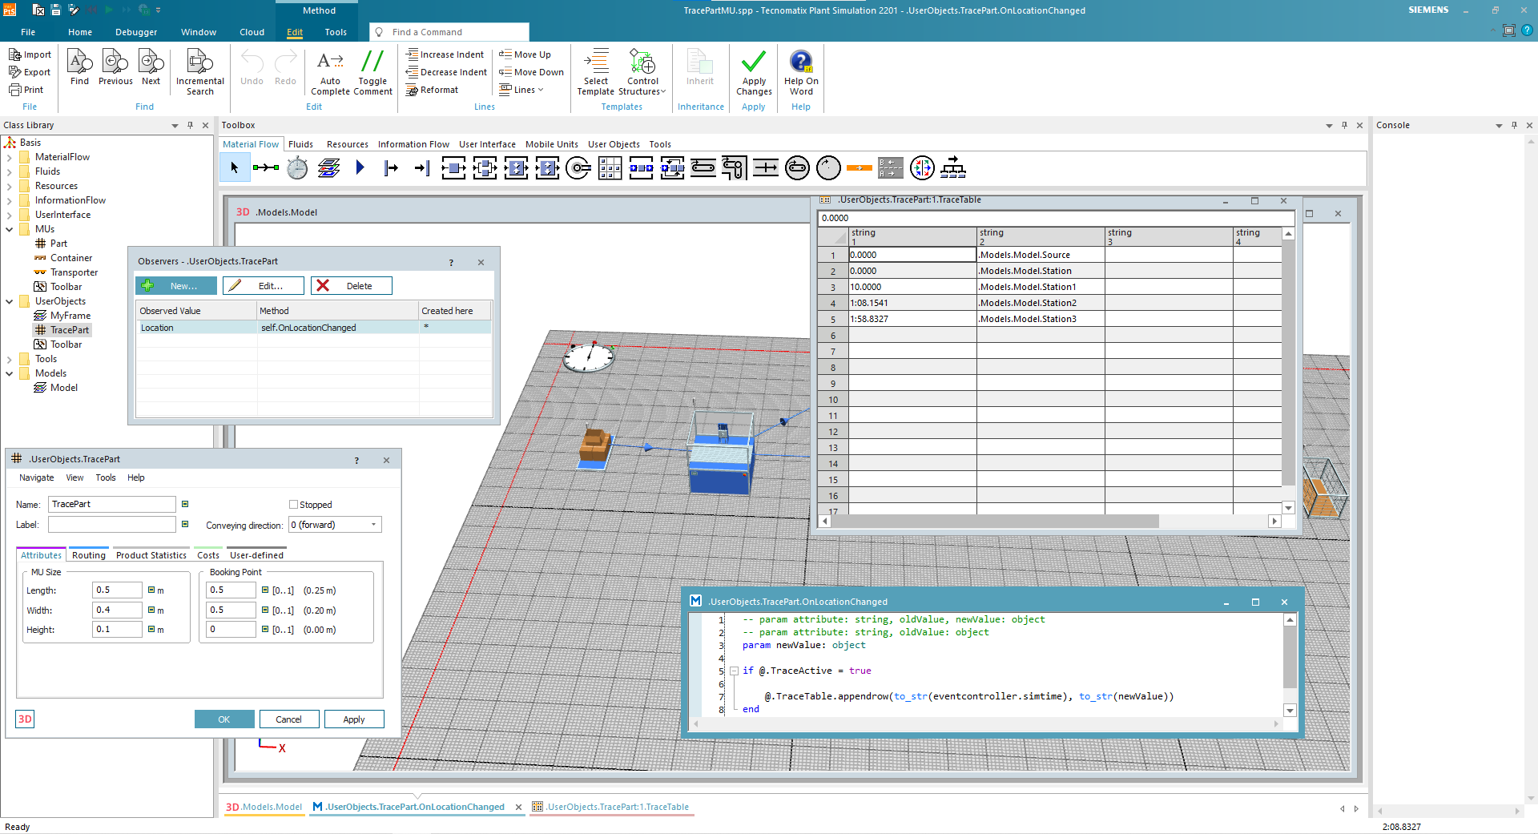Select the Store grid icon
Screen dimensions: 1538x834
click(x=610, y=167)
